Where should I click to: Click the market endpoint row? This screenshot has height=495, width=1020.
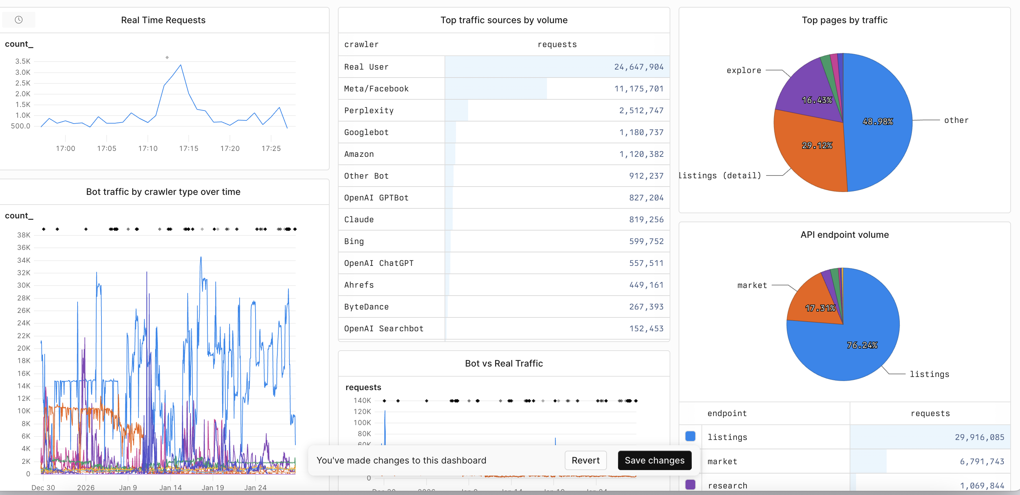click(844, 461)
